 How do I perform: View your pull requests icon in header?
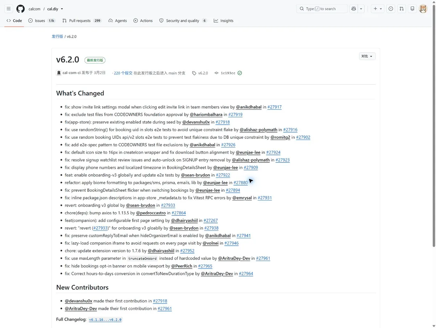point(401,9)
